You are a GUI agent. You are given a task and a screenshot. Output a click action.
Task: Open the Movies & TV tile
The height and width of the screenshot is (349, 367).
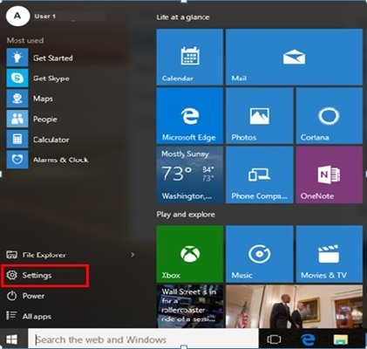330,254
